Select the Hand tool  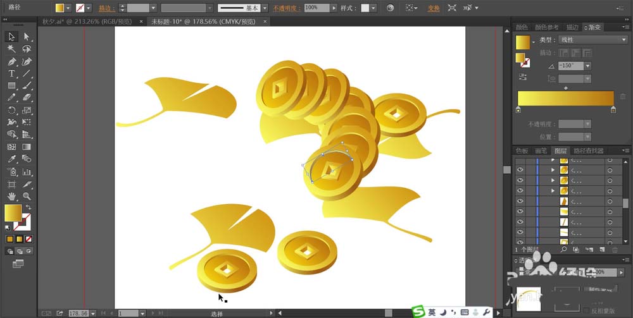pyautogui.click(x=11, y=196)
